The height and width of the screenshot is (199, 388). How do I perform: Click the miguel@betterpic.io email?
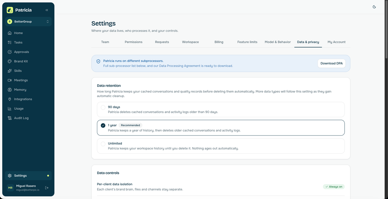pos(28,190)
